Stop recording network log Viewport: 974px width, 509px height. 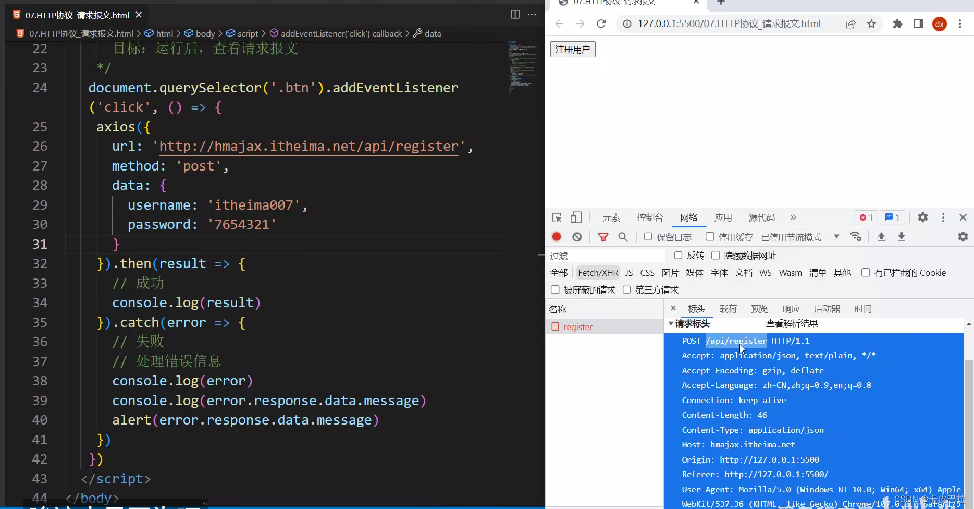556,237
